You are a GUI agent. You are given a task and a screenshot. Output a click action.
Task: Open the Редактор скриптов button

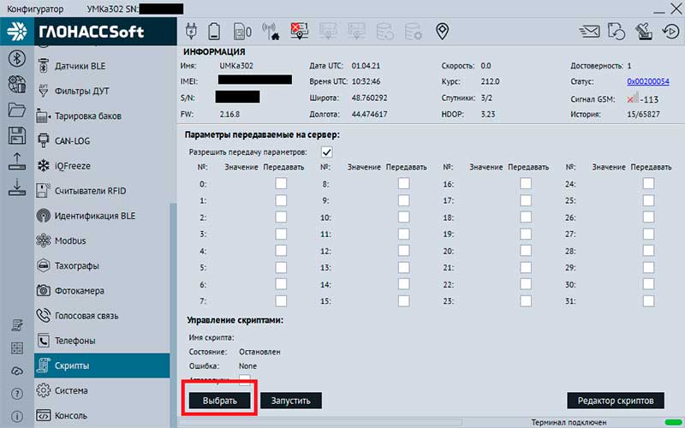tap(616, 401)
